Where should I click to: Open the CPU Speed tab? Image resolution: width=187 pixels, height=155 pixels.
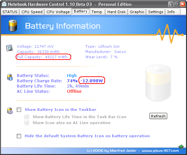click(32, 12)
